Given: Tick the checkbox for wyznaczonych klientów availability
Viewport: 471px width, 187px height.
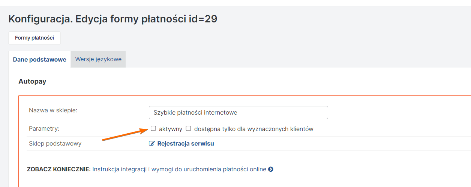Looking at the screenshot, I should (x=189, y=128).
